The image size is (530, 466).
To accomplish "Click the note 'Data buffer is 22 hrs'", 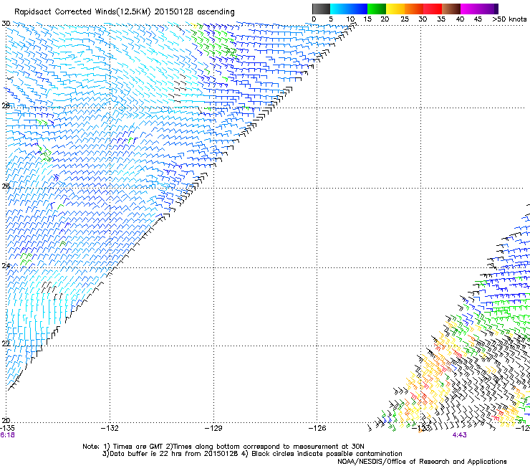I will pyautogui.click(x=145, y=454).
